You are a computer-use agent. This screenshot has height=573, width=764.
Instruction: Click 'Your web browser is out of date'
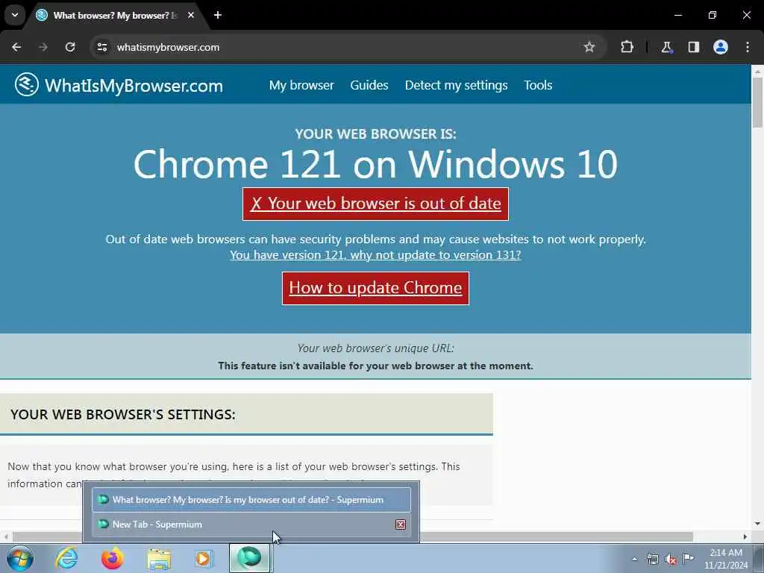[x=376, y=204]
